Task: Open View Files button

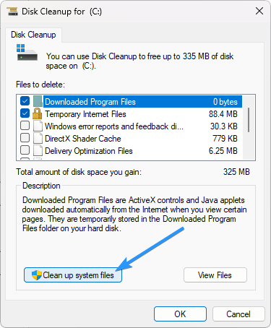Action: 215,275
